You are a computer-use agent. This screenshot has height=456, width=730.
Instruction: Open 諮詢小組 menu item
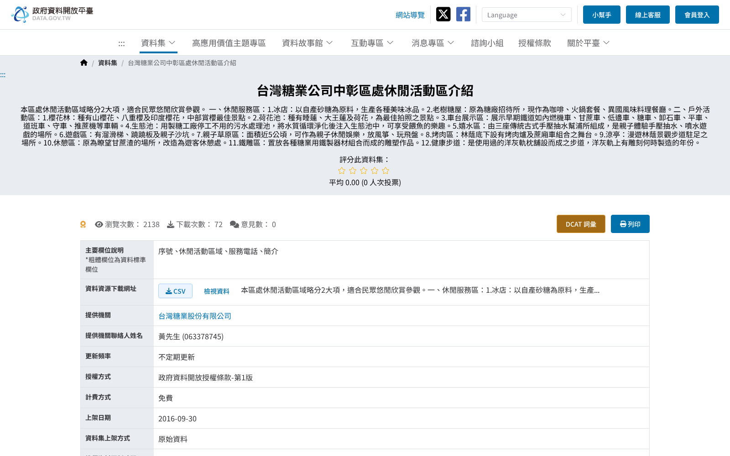click(x=487, y=43)
